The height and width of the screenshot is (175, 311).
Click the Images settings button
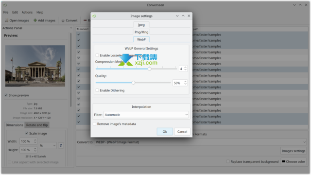(294, 151)
